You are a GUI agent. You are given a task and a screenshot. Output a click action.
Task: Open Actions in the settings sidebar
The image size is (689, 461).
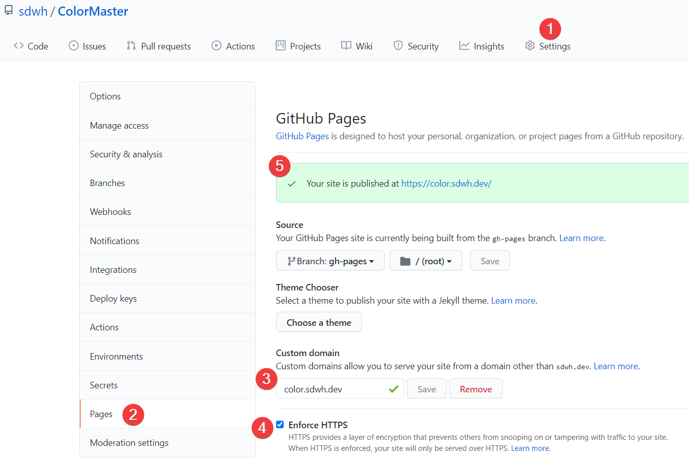pyautogui.click(x=168, y=327)
